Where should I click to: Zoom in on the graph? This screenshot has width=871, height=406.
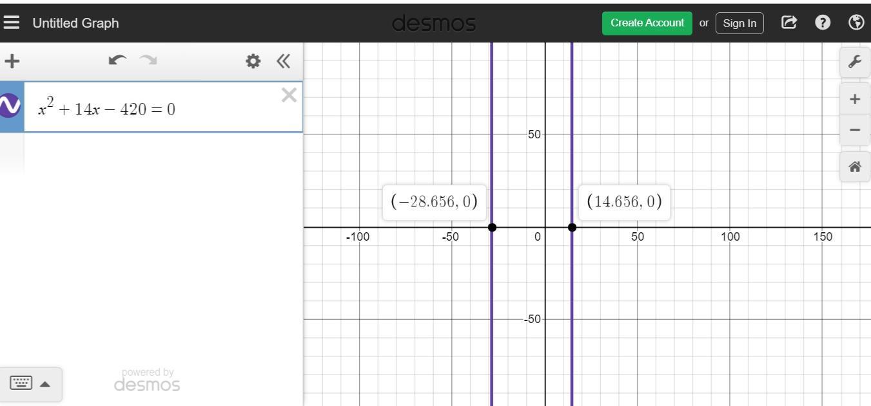(855, 99)
